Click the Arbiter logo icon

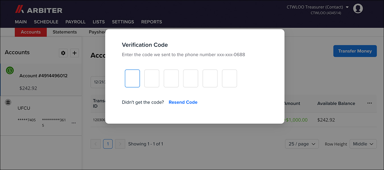pos(19,10)
